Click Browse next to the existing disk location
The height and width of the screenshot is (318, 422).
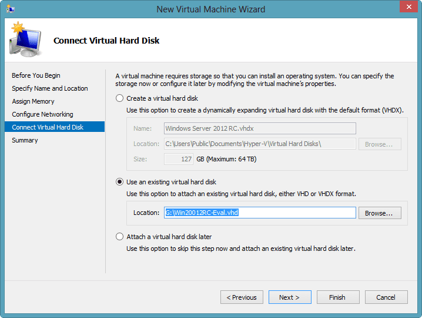[380, 213]
